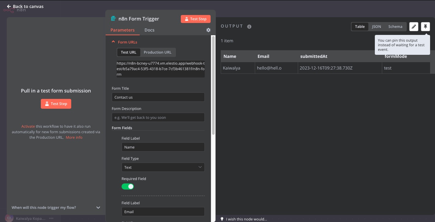Open the edit output pencil icon
The width and height of the screenshot is (435, 222).
(x=414, y=26)
